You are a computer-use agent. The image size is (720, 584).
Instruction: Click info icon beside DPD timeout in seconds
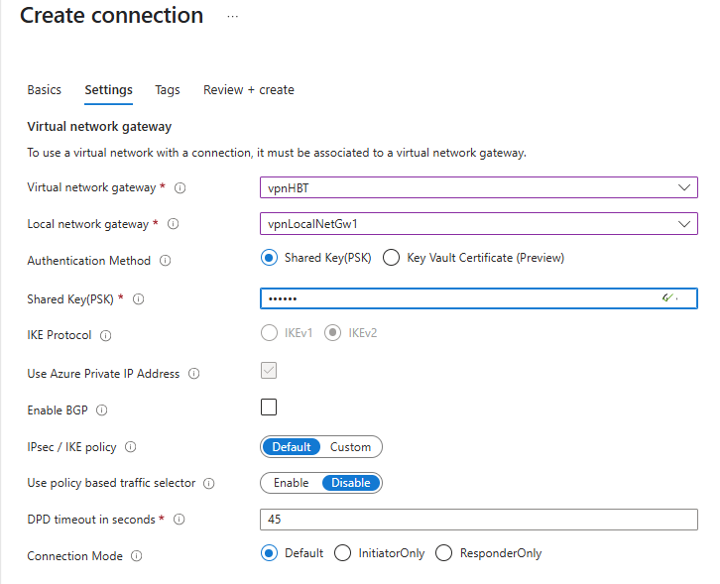click(x=180, y=520)
